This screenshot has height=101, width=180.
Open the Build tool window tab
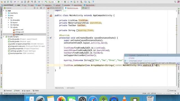point(17,91)
